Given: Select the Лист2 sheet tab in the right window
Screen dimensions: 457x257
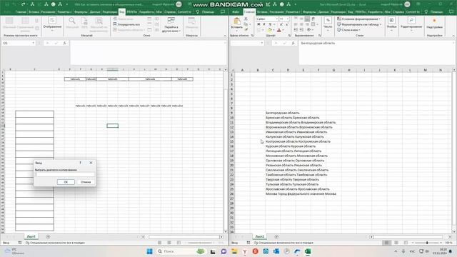Looking at the screenshot, I should pyautogui.click(x=259, y=236).
